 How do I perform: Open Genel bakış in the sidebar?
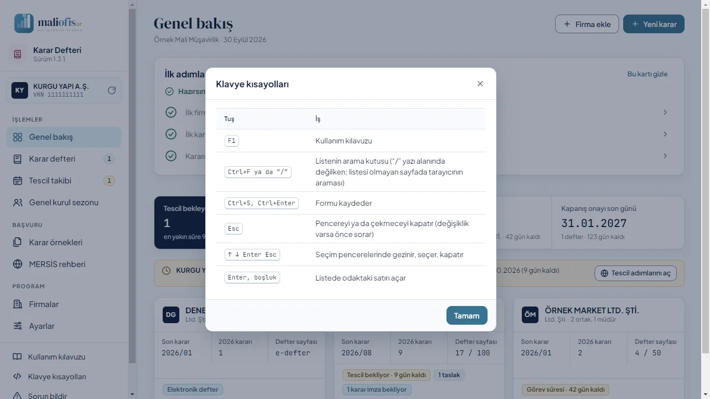point(64,137)
